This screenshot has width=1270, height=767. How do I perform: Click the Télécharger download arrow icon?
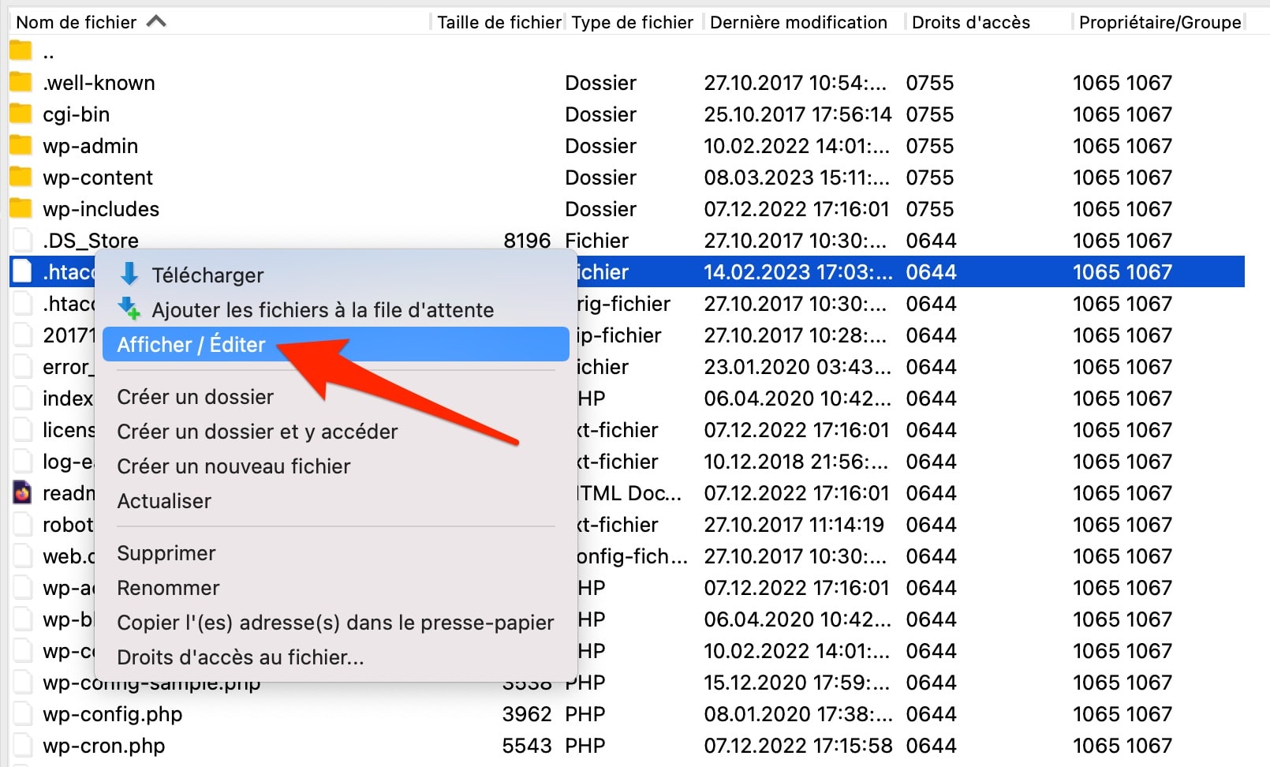pyautogui.click(x=129, y=274)
